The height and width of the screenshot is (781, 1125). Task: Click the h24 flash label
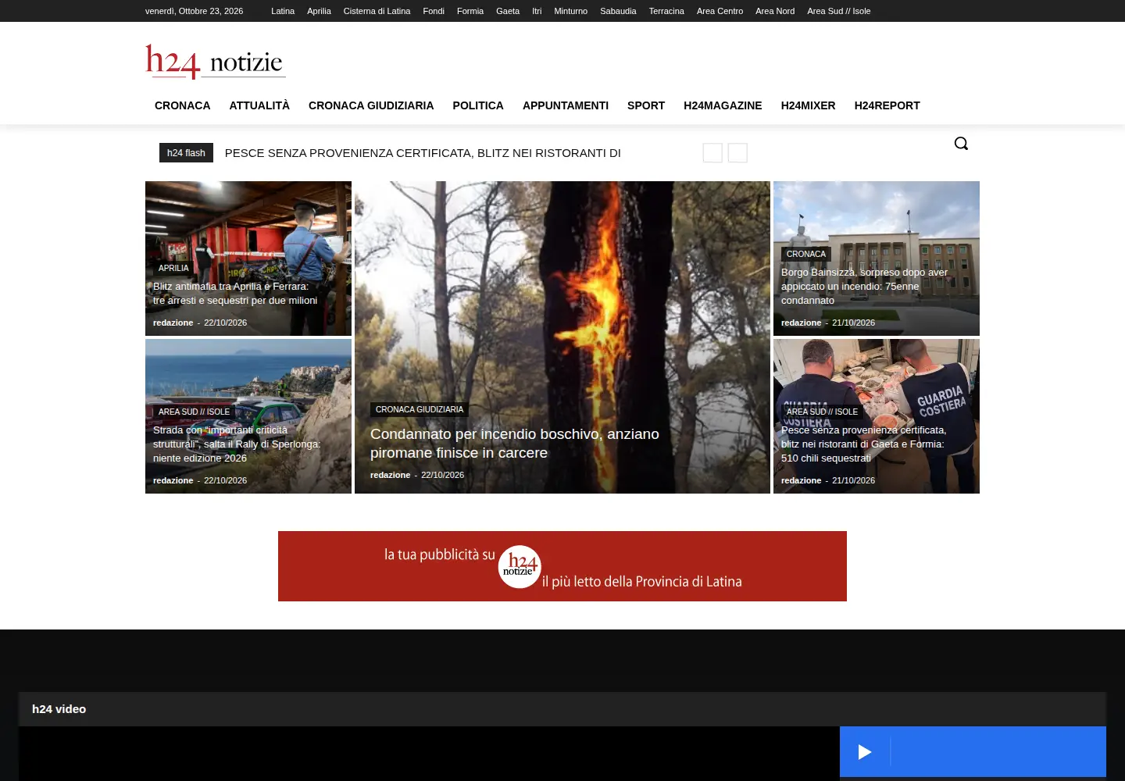pyautogui.click(x=186, y=153)
